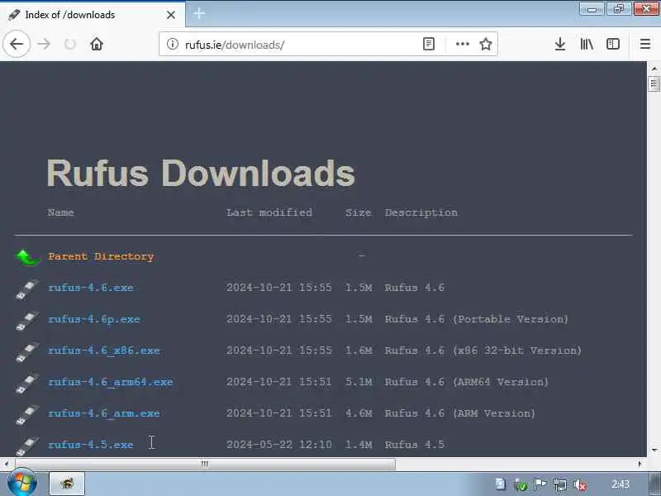Open the library icon in toolbar
Screen dimensions: 661x496
(587, 44)
